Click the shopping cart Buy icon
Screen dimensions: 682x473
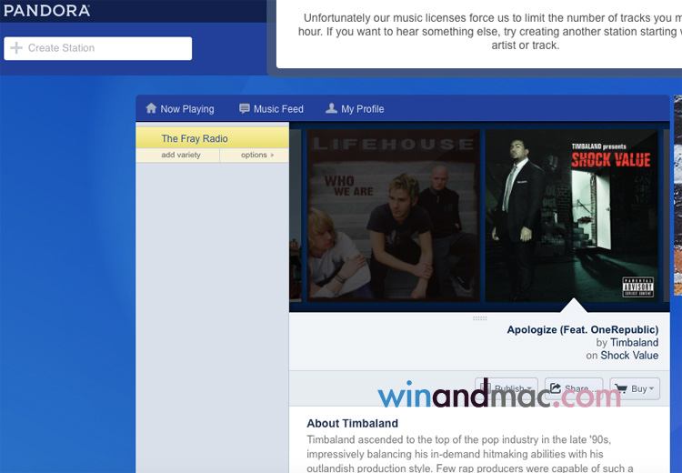(621, 388)
